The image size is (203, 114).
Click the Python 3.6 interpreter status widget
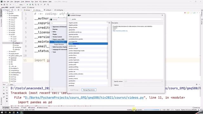click(189, 110)
